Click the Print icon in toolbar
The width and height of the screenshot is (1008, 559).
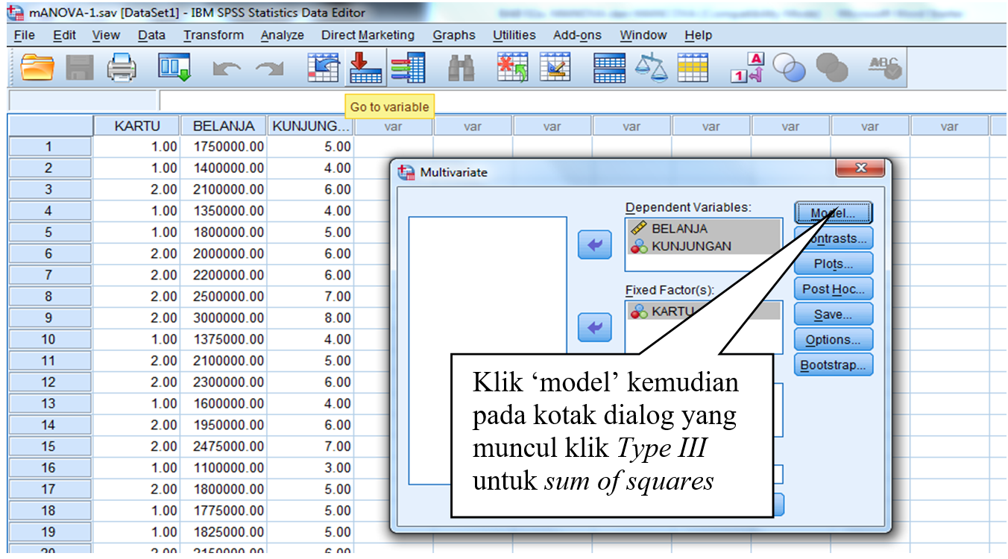tap(122, 69)
